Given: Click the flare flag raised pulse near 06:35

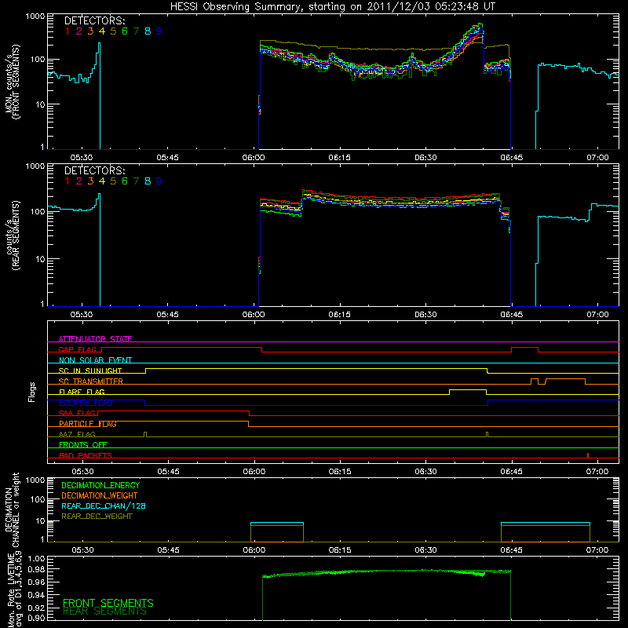Looking at the screenshot, I should click(x=468, y=390).
